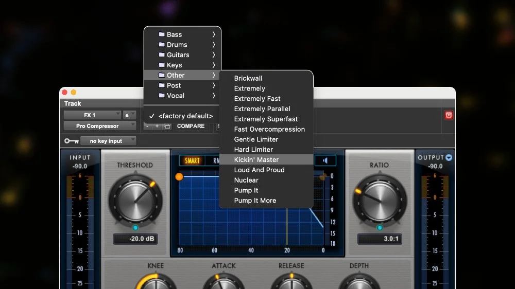Click the key input key icon
Viewport: 515px width, 289px height.
[x=71, y=141]
